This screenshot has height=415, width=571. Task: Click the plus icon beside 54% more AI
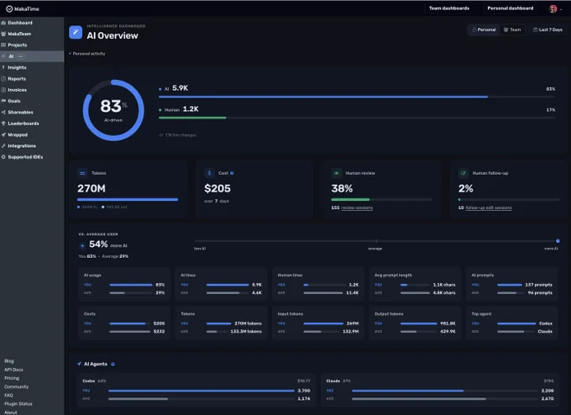[x=82, y=245]
